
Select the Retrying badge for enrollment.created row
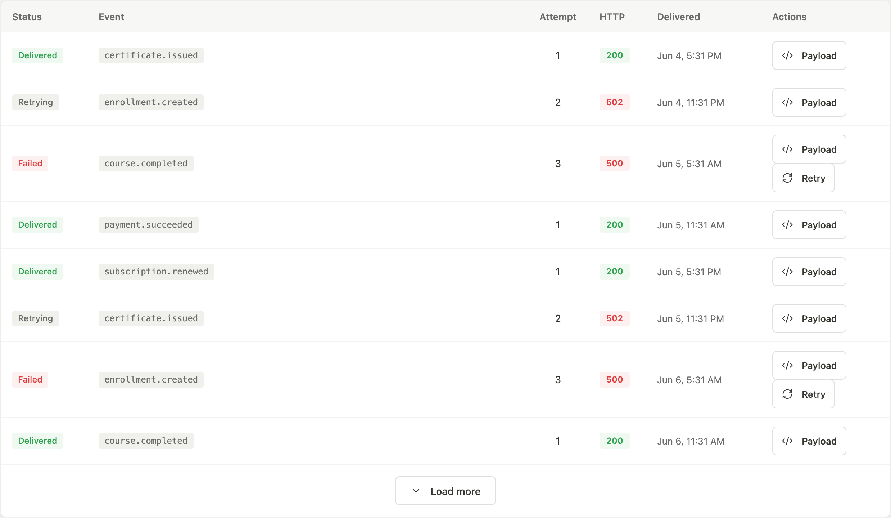[36, 102]
